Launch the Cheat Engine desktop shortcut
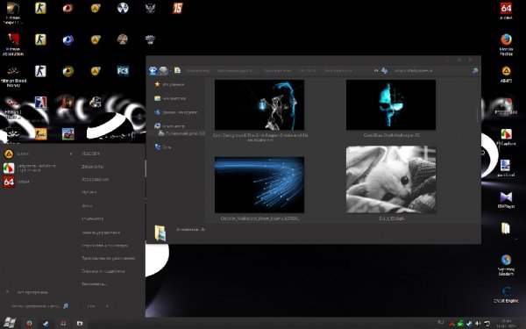The width and height of the screenshot is (526, 329). (506, 295)
